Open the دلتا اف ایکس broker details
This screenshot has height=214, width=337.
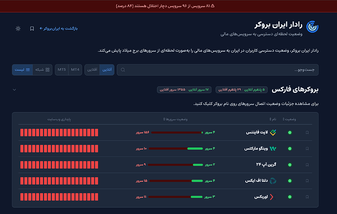tap(256, 181)
